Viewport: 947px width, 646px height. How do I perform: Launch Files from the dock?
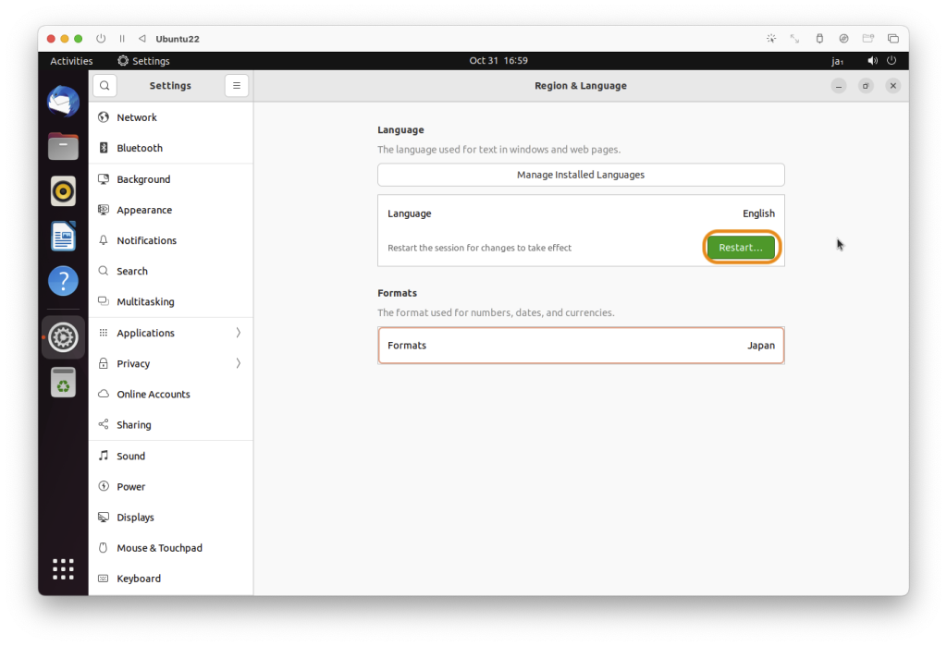click(x=64, y=146)
